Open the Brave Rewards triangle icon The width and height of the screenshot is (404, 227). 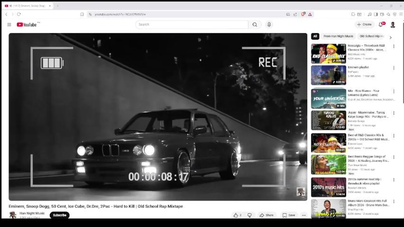[310, 14]
